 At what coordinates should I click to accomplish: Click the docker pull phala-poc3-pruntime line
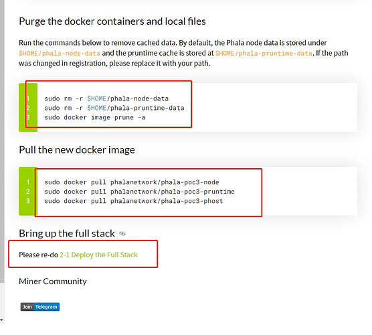(139, 192)
